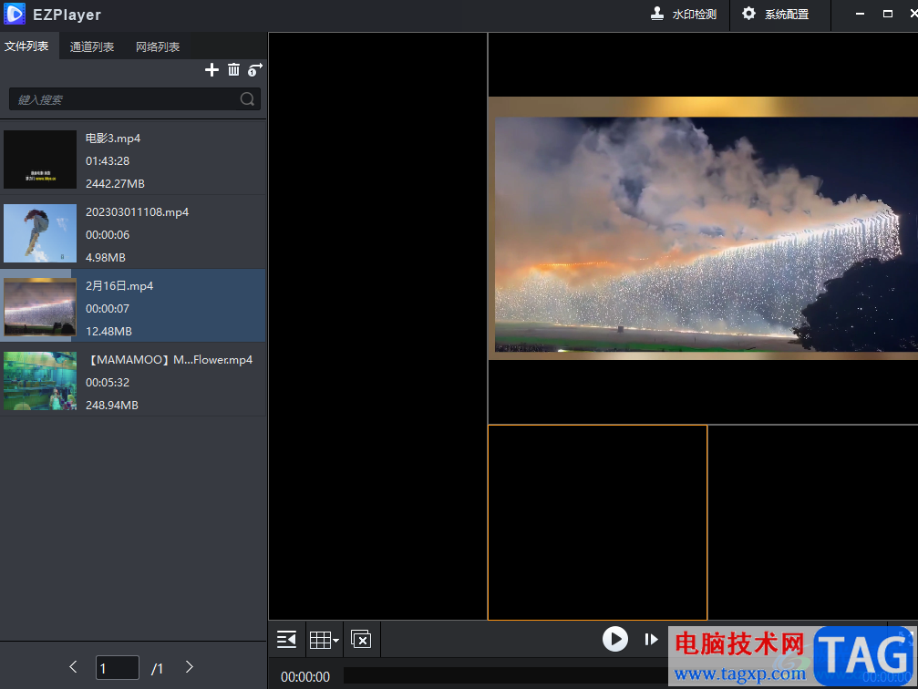Switch to the 通道列表 tab

pos(92,46)
